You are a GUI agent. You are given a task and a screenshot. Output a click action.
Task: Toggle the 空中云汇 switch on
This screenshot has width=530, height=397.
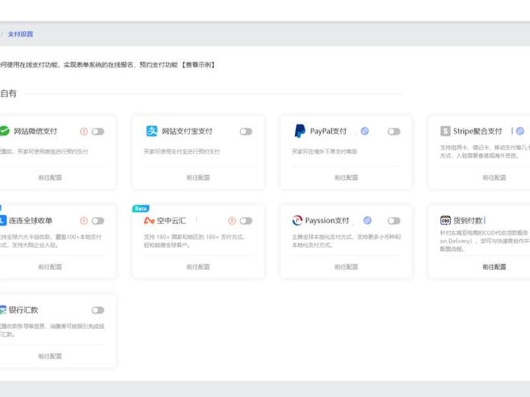point(246,221)
